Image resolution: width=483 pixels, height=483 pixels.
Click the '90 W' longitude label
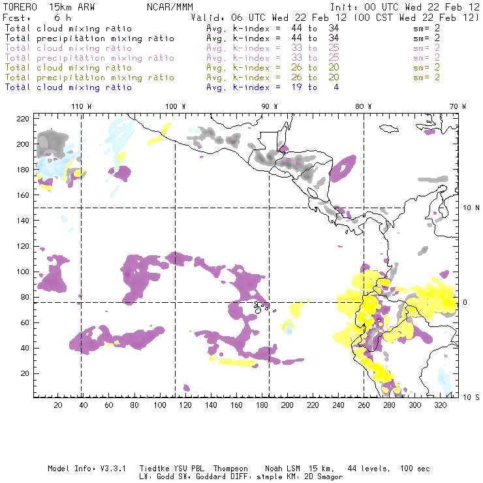click(270, 106)
